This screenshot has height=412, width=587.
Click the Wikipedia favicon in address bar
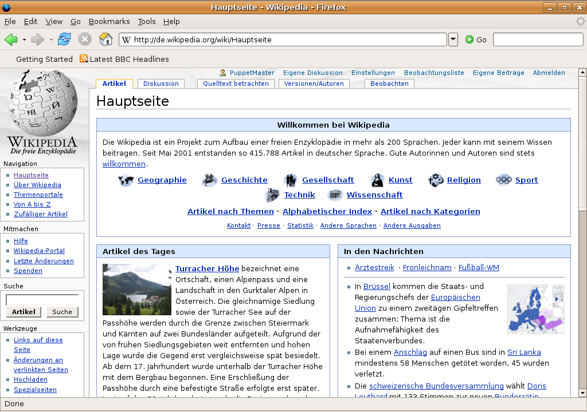(127, 39)
